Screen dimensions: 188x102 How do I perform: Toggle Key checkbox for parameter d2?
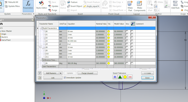(127, 38)
